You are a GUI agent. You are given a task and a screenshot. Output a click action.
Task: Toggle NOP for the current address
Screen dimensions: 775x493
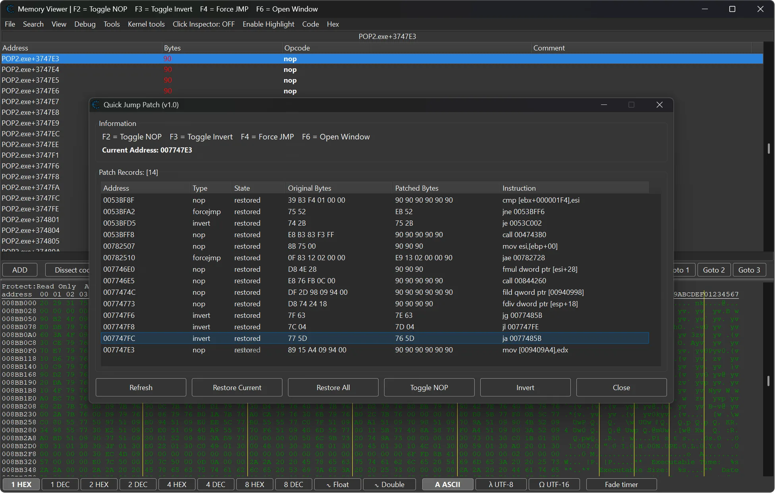(429, 387)
